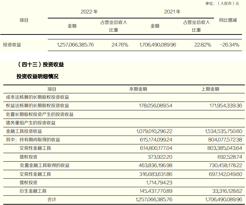Click the value 373,922.20
The width and height of the screenshot is (246, 205).
point(160,157)
